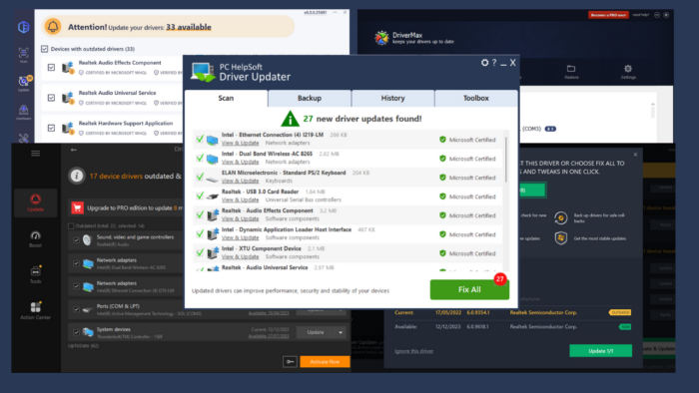Image resolution: width=699 pixels, height=393 pixels.
Task: Open Restore folder icon in DriverMax
Action: point(571,71)
